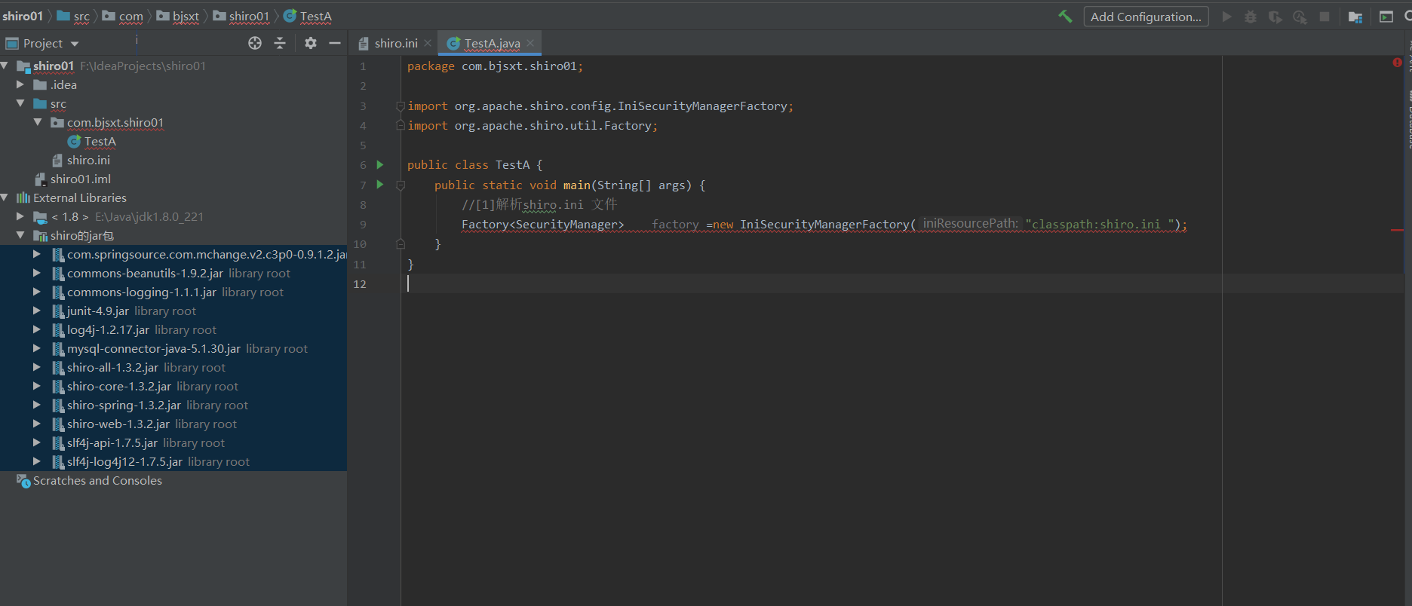Collapse the shiro01 project root node
Screen dimensions: 1412x606
[x=5, y=66]
